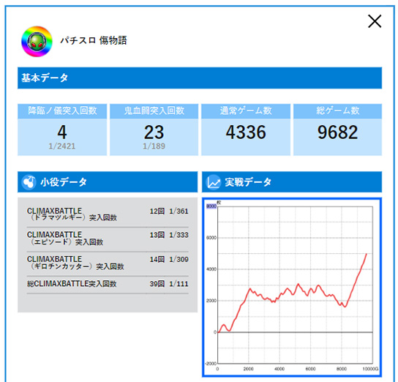Viewport: 398px width, 382px height.
Task: Select the CLIMAXBATTLE（エピソード）突入回数 row
Action: pyautogui.click(x=108, y=239)
